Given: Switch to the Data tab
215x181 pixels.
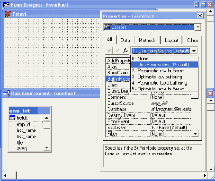Looking at the screenshot, I should point(125,40).
